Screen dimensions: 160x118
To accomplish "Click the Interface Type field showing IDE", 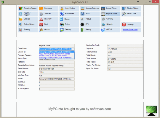I will tap(57, 76).
